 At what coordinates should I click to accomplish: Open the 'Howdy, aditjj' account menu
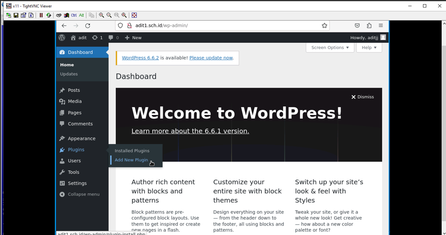tap(368, 38)
